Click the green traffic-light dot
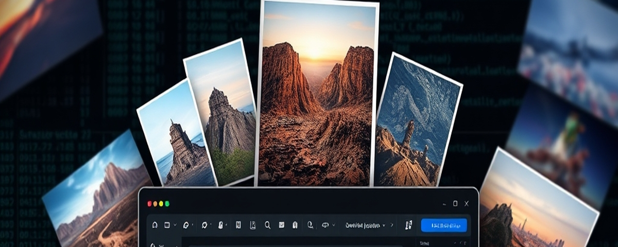Screen dimensions: 618x247 (167, 204)
